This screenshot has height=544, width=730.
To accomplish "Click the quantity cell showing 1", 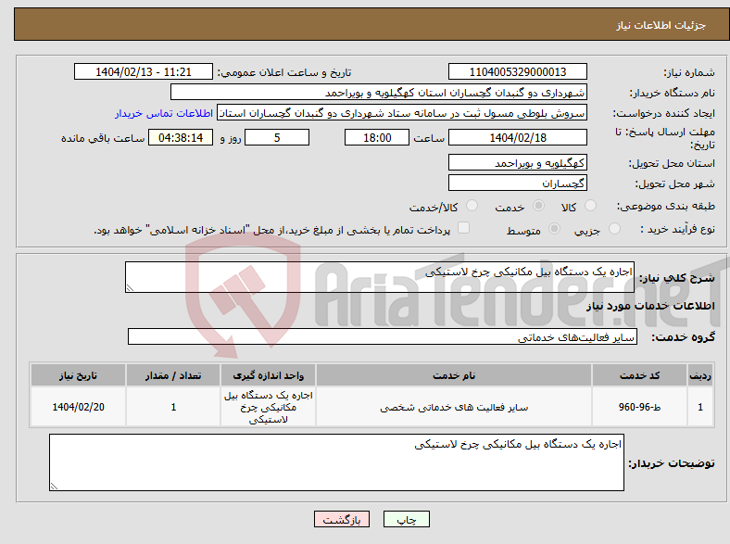I will (x=173, y=407).
